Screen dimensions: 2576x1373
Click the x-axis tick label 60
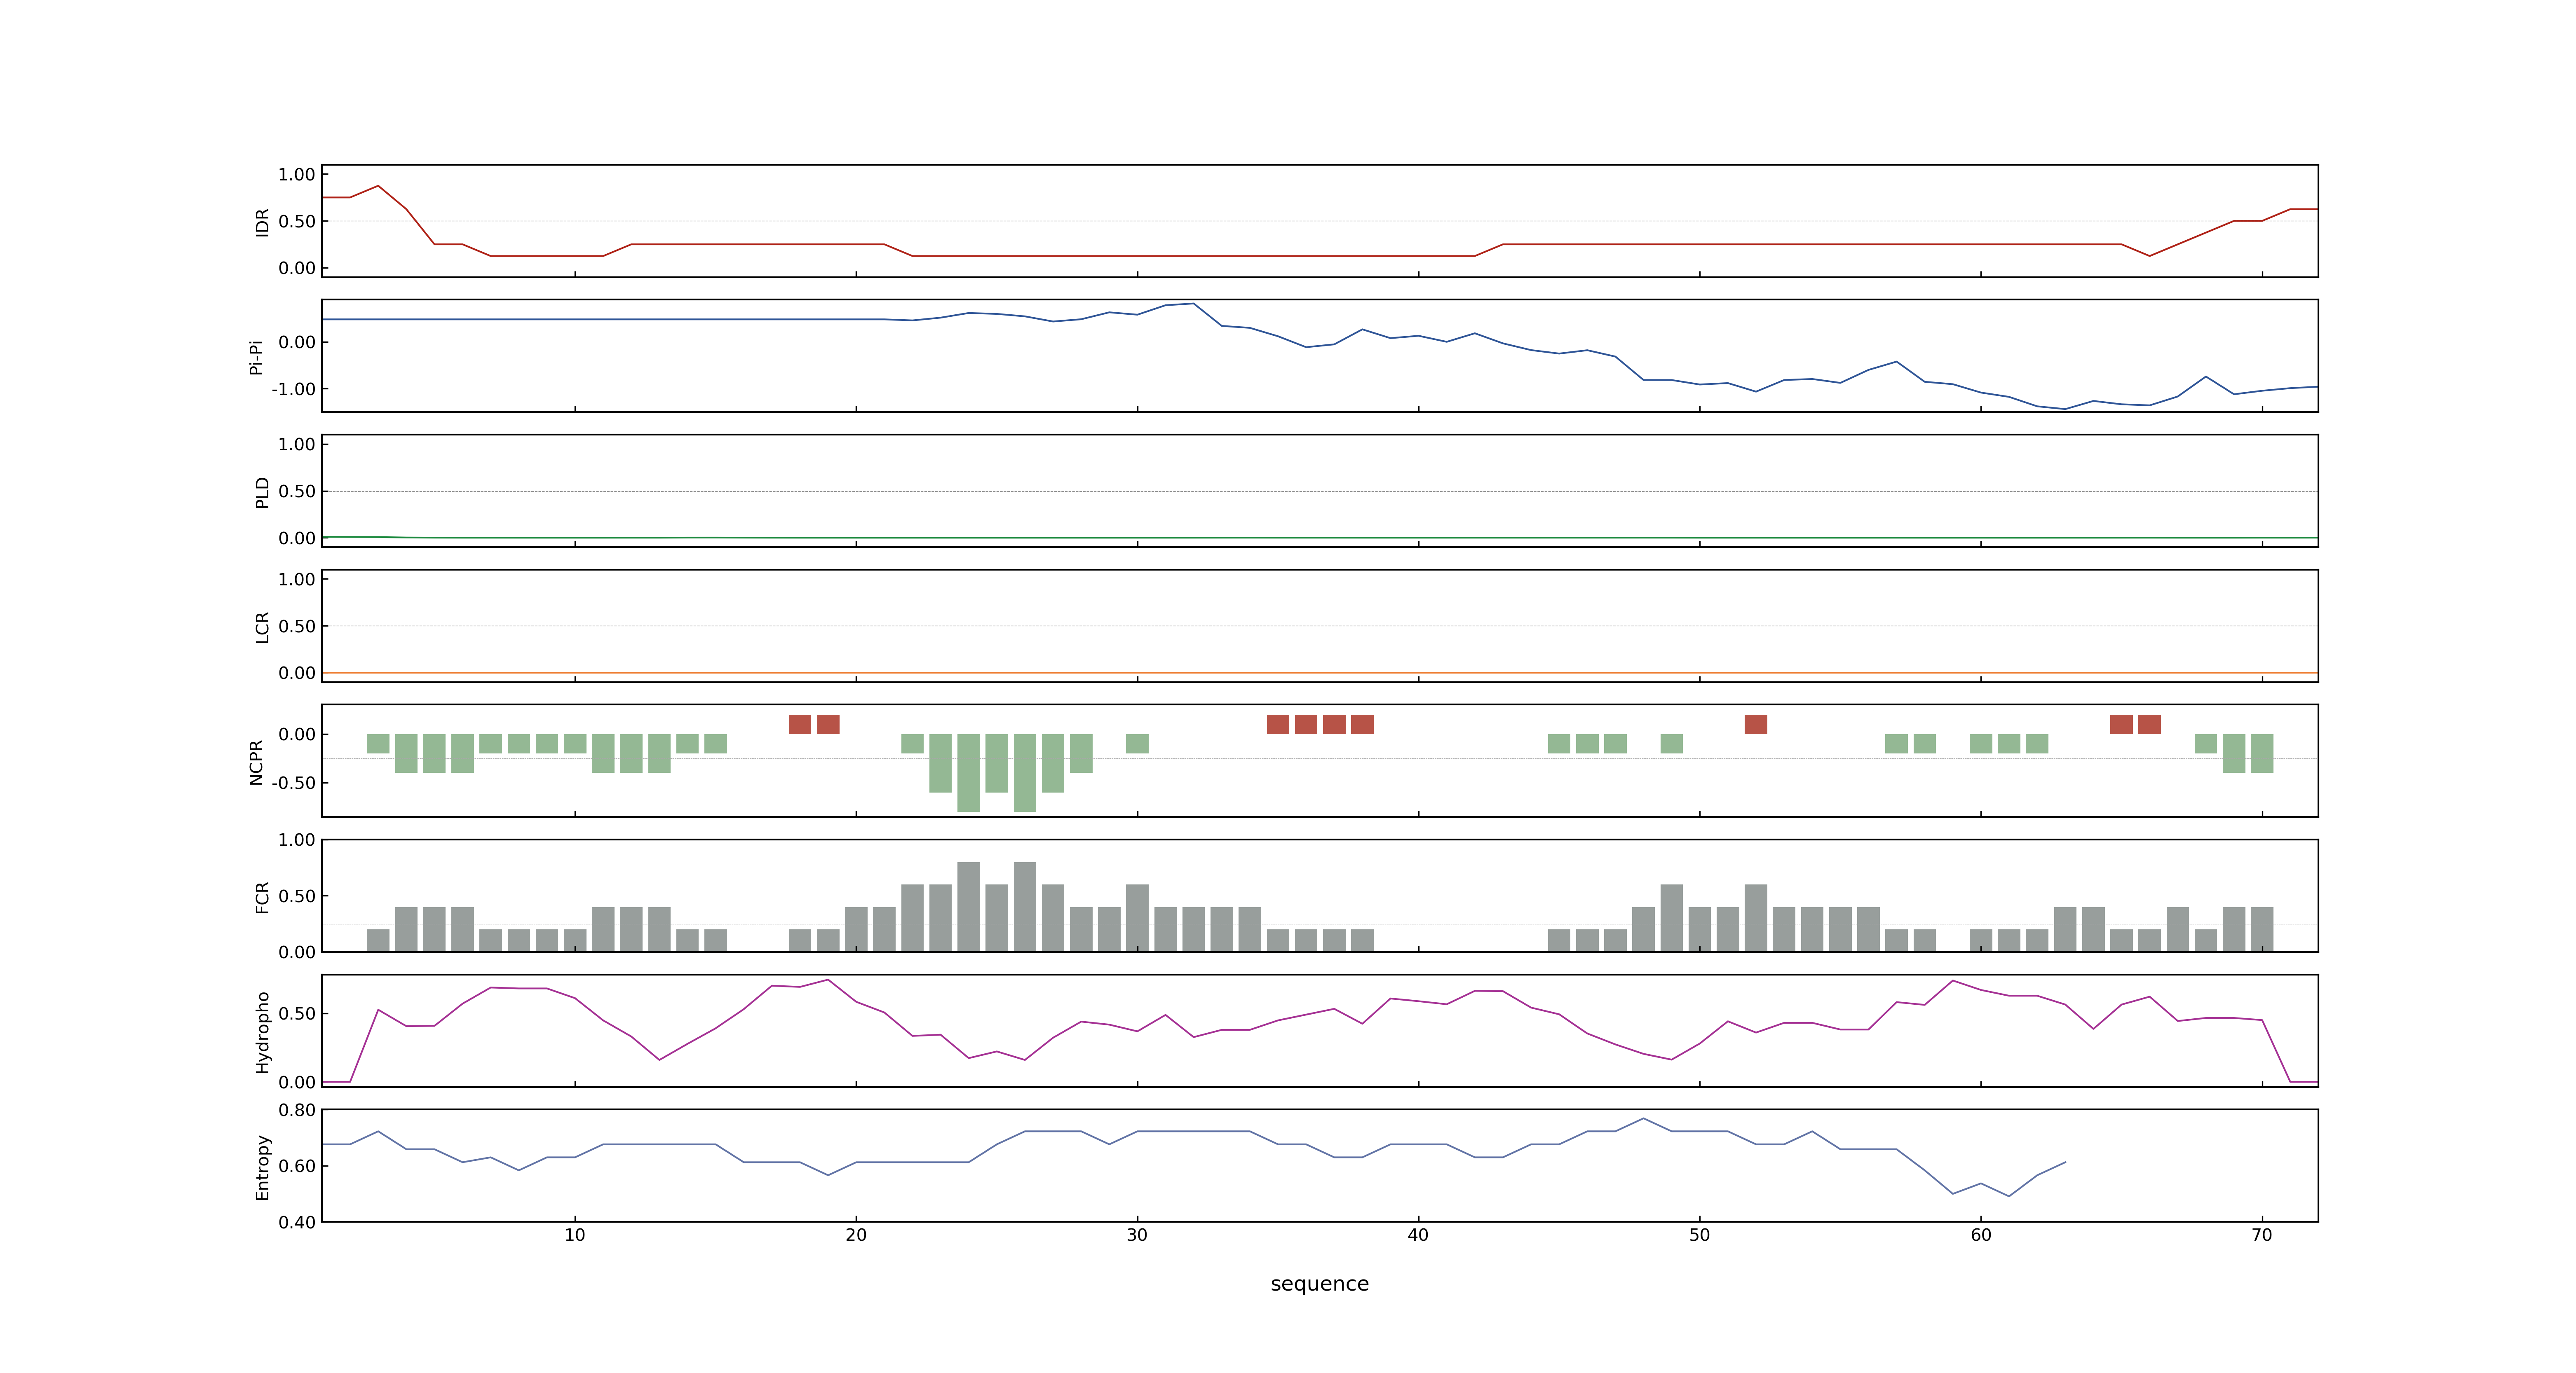point(1981,1235)
